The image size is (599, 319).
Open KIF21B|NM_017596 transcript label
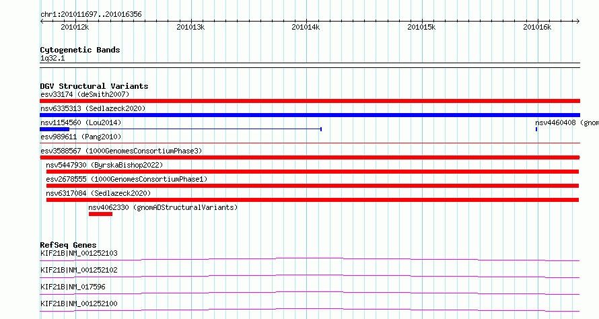[x=73, y=287]
